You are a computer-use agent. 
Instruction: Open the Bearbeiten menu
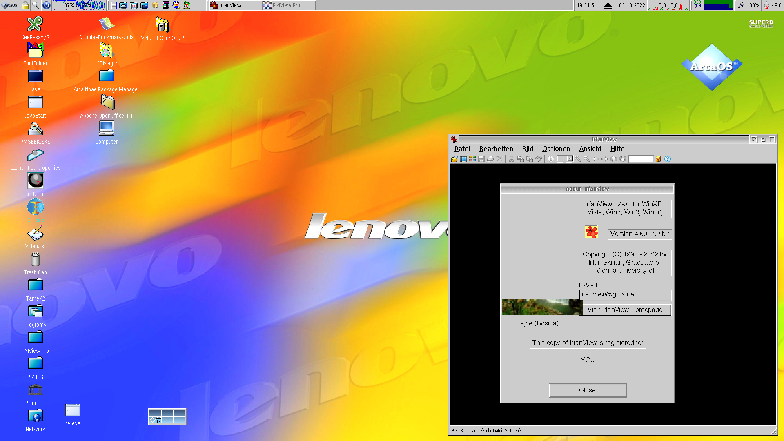click(x=496, y=149)
